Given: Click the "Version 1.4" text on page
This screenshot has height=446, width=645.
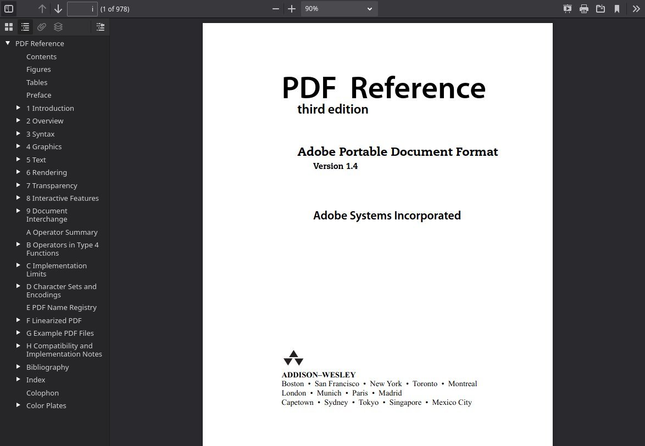Looking at the screenshot, I should pos(335,166).
